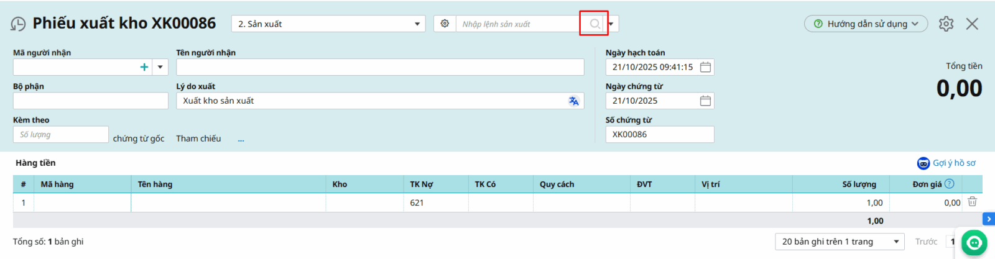Expand Mã người nhận dropdown arrow
This screenshot has height=259, width=995.
160,67
